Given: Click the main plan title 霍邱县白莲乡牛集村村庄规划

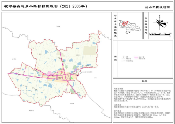Looking at the screenshot, I should pos(31,6).
